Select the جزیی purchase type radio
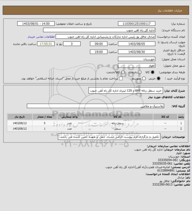Screen dimensions: 192x211 coord(159,78)
